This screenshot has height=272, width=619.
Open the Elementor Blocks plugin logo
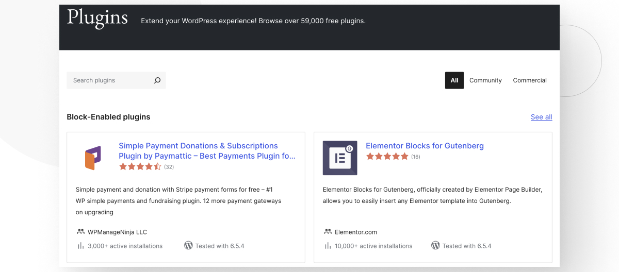tap(340, 158)
